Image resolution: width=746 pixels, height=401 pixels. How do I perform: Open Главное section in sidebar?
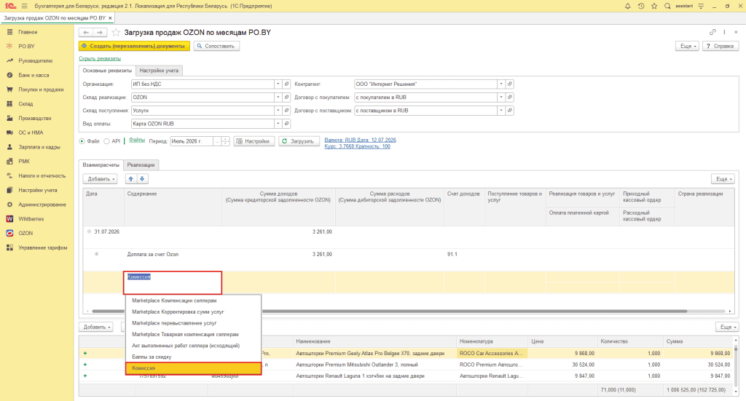28,32
